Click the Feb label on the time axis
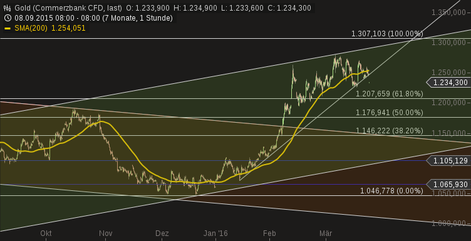The image size is (471, 241). [x=269, y=233]
